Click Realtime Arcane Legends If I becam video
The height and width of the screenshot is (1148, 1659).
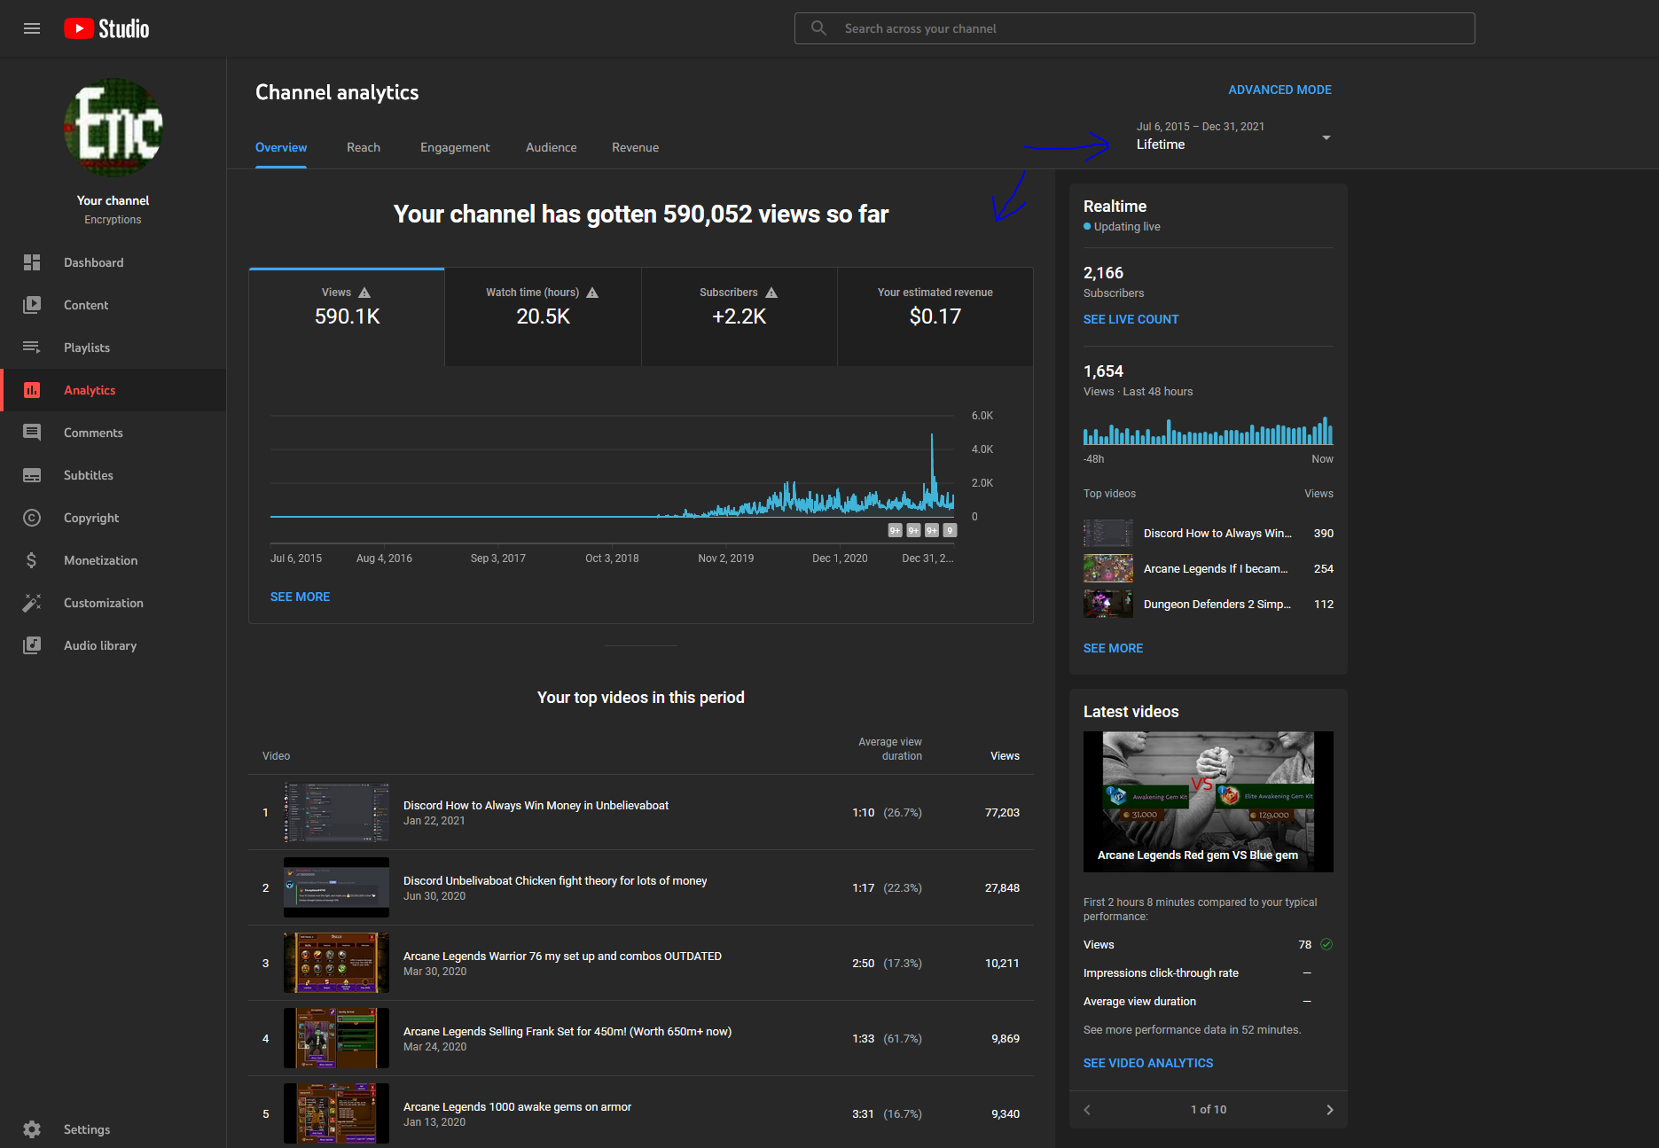coord(1208,568)
